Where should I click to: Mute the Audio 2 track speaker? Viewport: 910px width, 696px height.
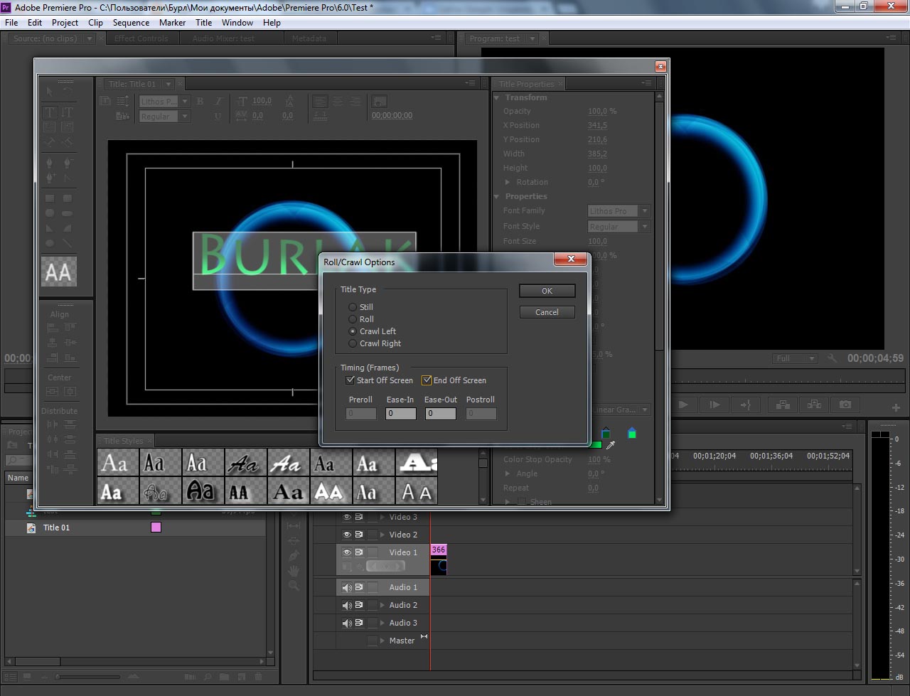(347, 605)
